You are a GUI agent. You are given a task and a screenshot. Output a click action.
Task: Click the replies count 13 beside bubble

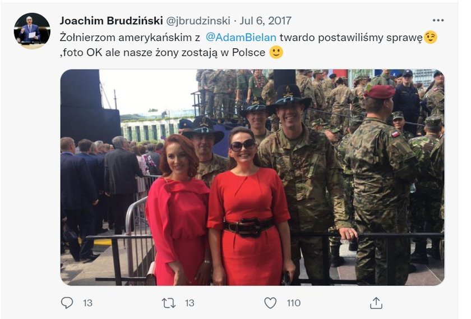(87, 303)
